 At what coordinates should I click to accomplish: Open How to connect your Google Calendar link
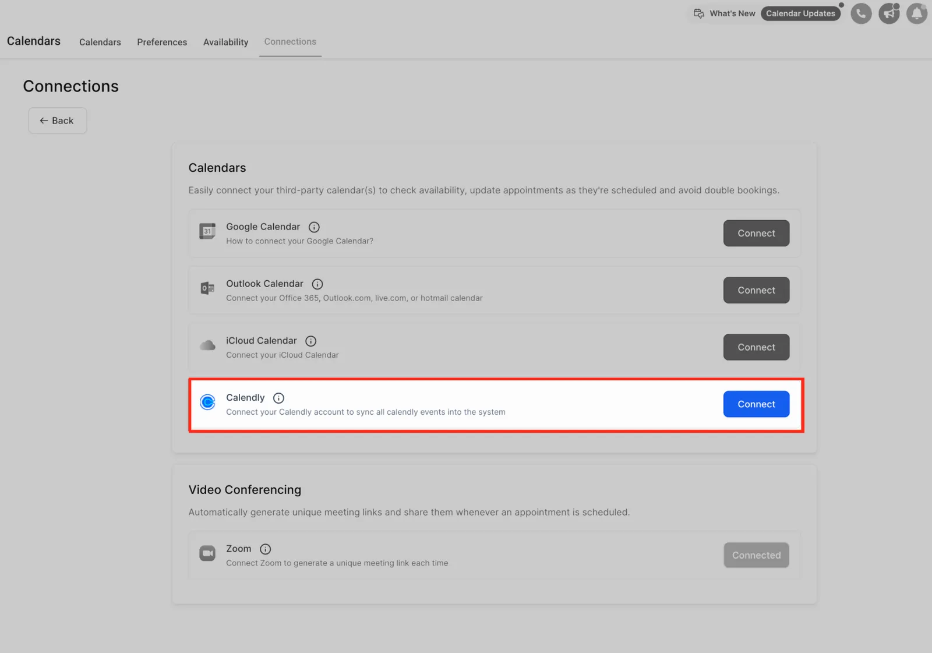pyautogui.click(x=299, y=241)
